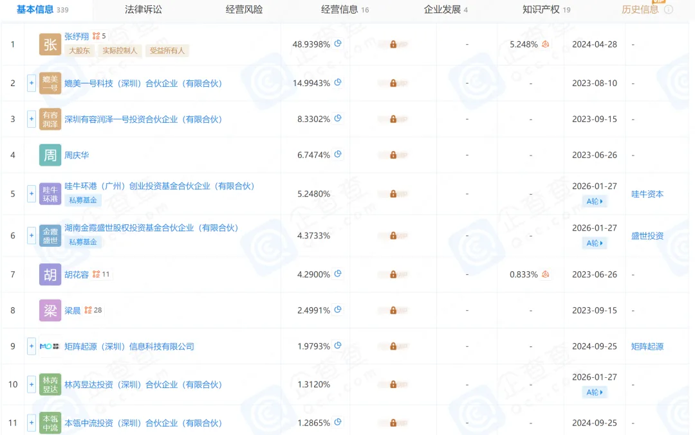This screenshot has width=695, height=435.
Task: Open share history icon beside 14.9943%
Action: point(338,82)
